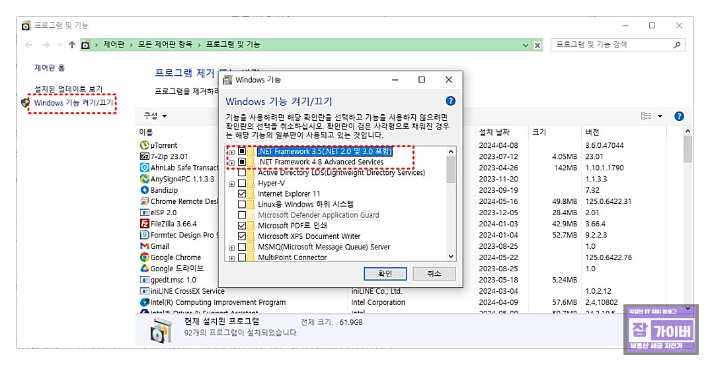Click the forward navigation arrow
710x365 pixels.
(46, 45)
